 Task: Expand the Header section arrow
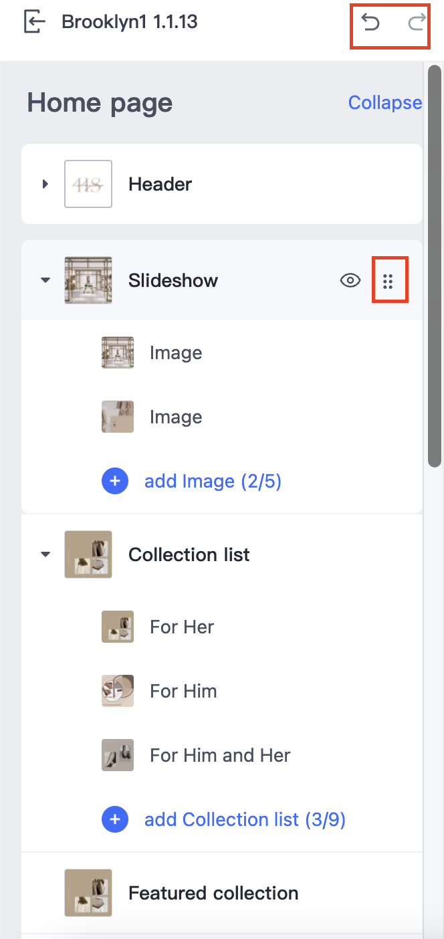click(45, 184)
